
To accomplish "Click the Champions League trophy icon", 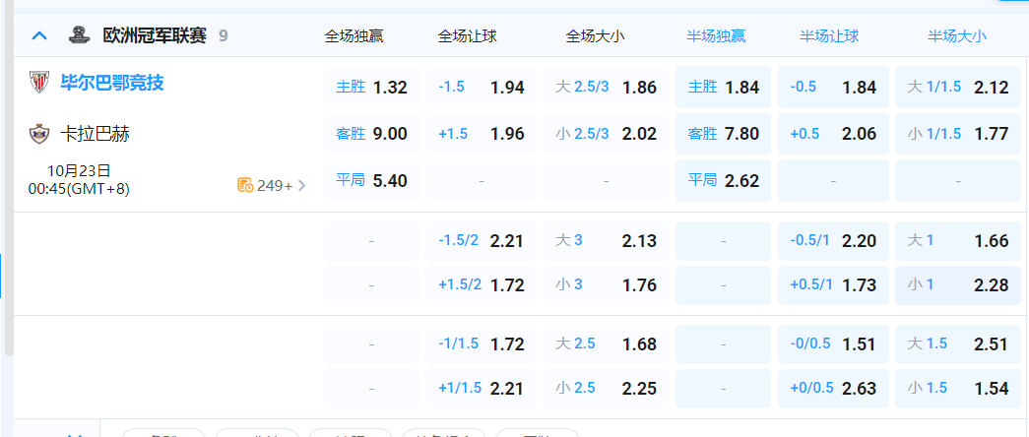I will pyautogui.click(x=80, y=35).
